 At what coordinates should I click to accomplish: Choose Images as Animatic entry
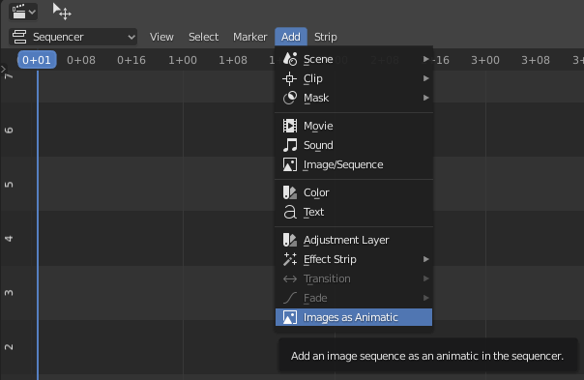[354, 317]
